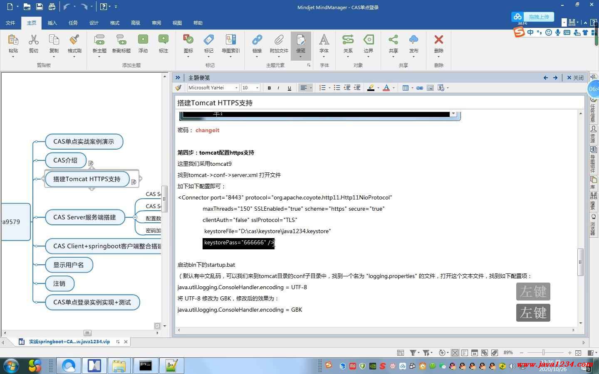The height and width of the screenshot is (374, 599).
Task: Expand the 主题元素 group dialog launcher
Action: 309,65
